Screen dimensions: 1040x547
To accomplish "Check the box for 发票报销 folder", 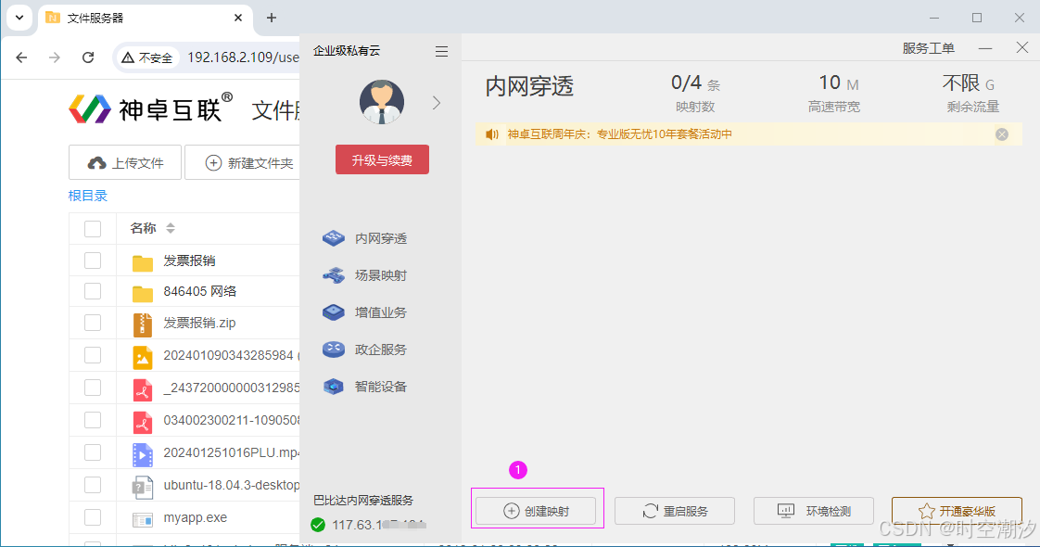I will tap(93, 261).
